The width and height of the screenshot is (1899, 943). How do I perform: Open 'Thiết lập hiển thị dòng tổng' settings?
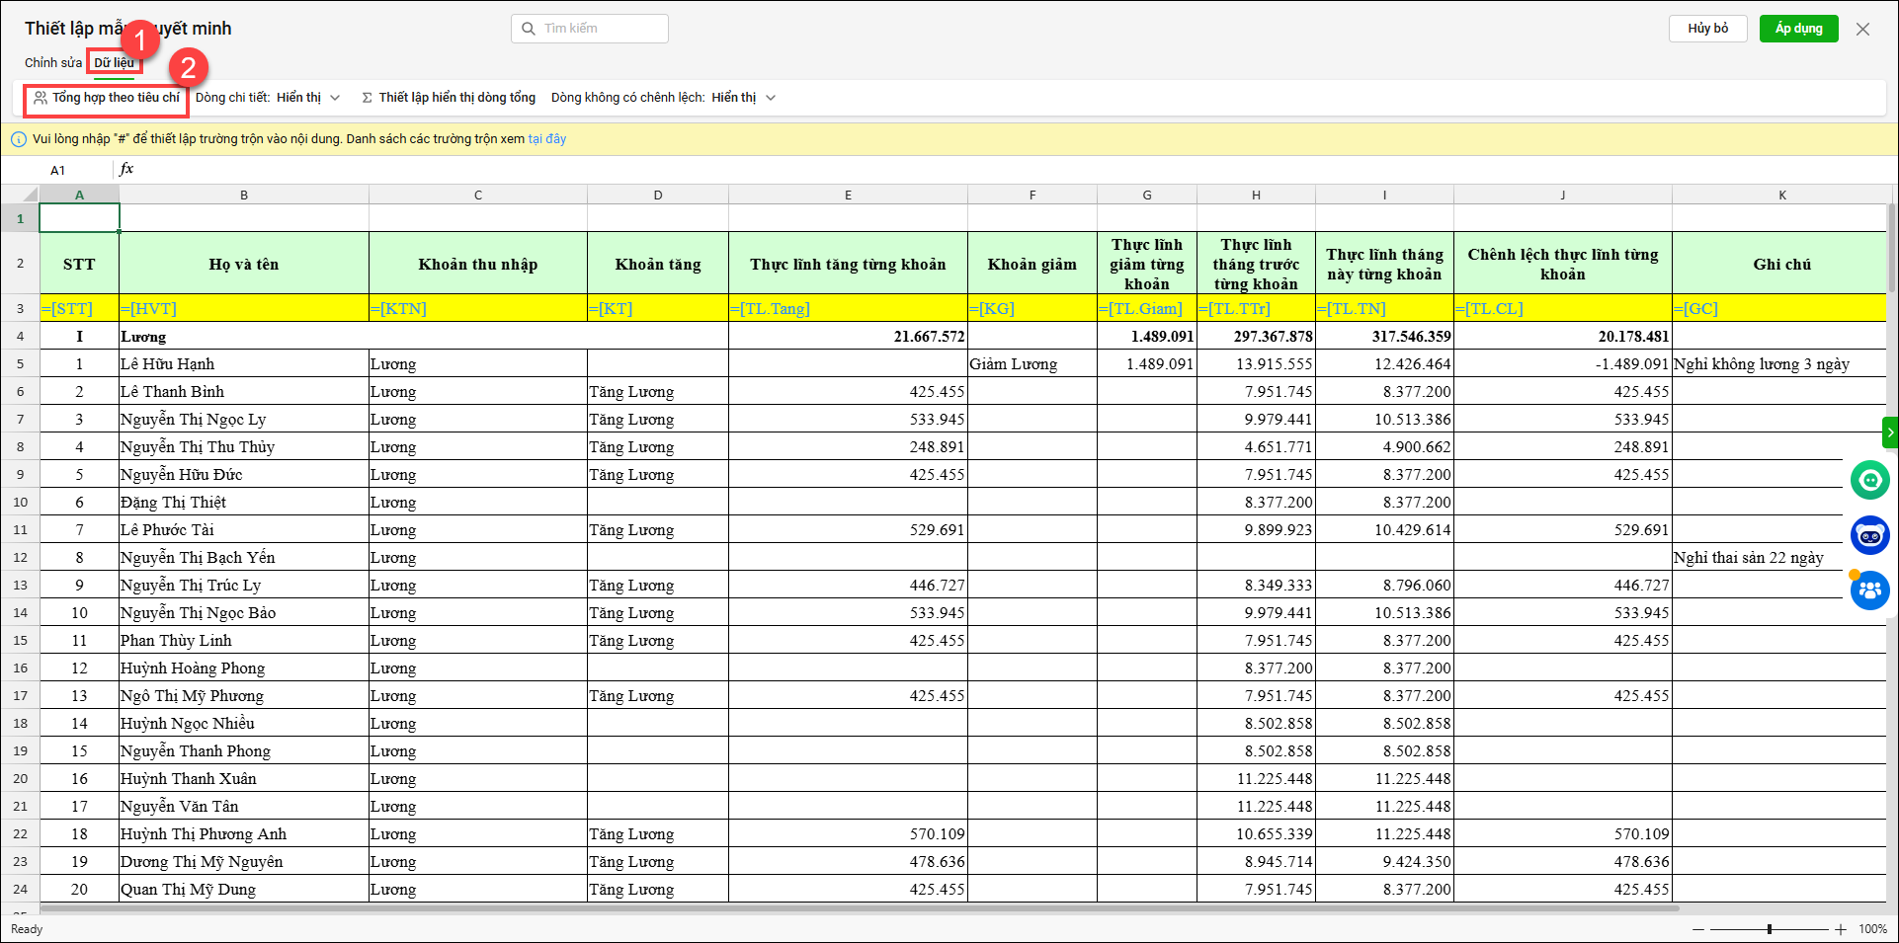click(x=449, y=98)
